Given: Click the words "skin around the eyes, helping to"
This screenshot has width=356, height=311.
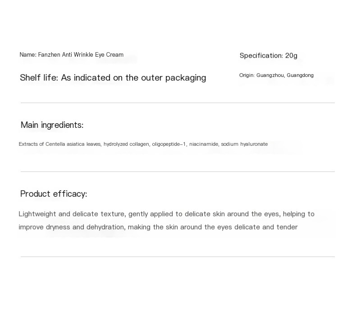Looking at the screenshot, I should (264, 214).
